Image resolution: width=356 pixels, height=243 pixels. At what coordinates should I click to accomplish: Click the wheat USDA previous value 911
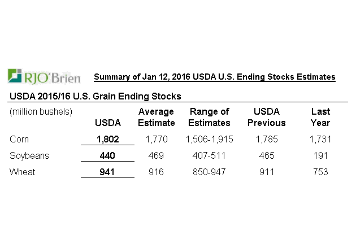(x=266, y=172)
